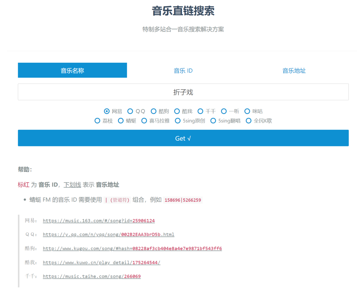357x290 pixels.
Task: Open the music.163.com example song link
Action: tap(99, 221)
